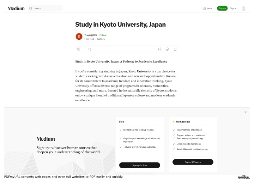254x179 pixels.
Task: Click the Write pencil icon
Action: (x=204, y=8)
